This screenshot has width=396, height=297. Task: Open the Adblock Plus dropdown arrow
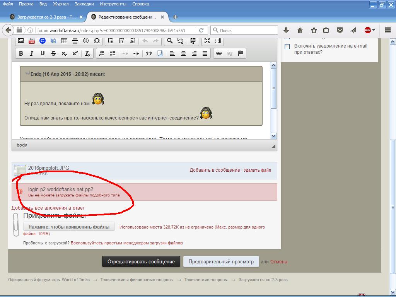tap(374, 30)
